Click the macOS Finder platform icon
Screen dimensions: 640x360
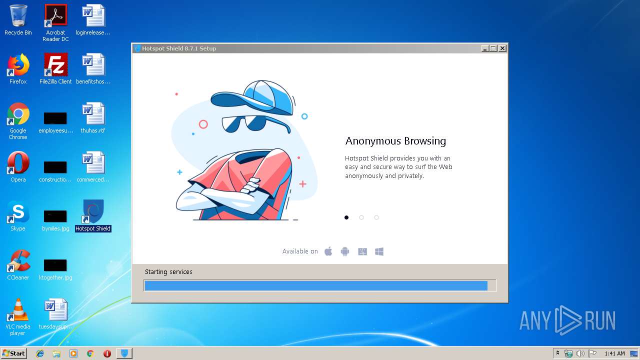(362, 251)
